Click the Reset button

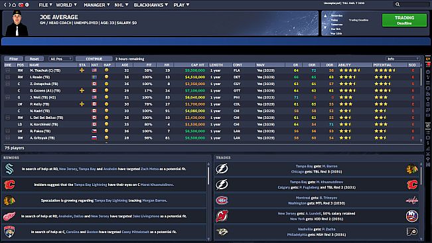click(x=34, y=58)
